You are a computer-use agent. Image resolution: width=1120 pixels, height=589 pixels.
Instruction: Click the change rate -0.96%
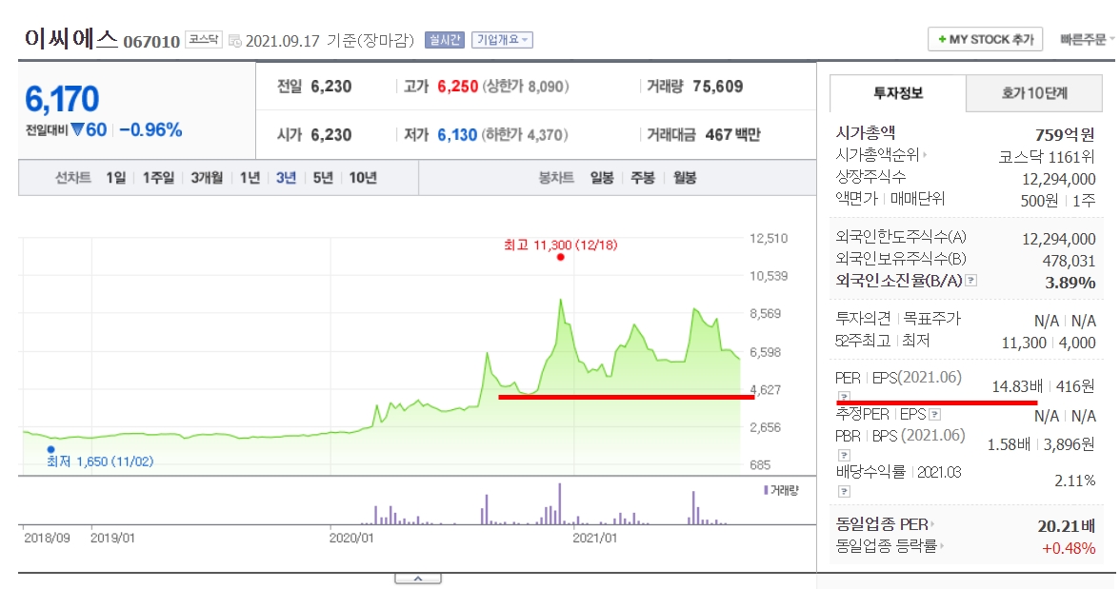tap(150, 130)
